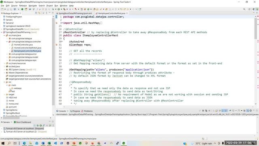Open the Refactor menu
The image size is (259, 146).
click(x=23, y=6)
